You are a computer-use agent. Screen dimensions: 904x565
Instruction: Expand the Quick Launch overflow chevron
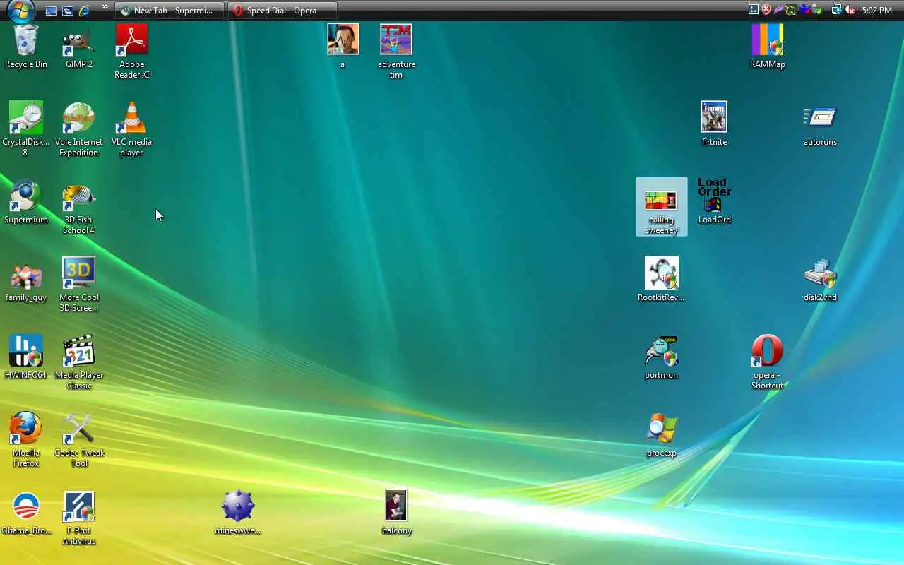point(105,8)
